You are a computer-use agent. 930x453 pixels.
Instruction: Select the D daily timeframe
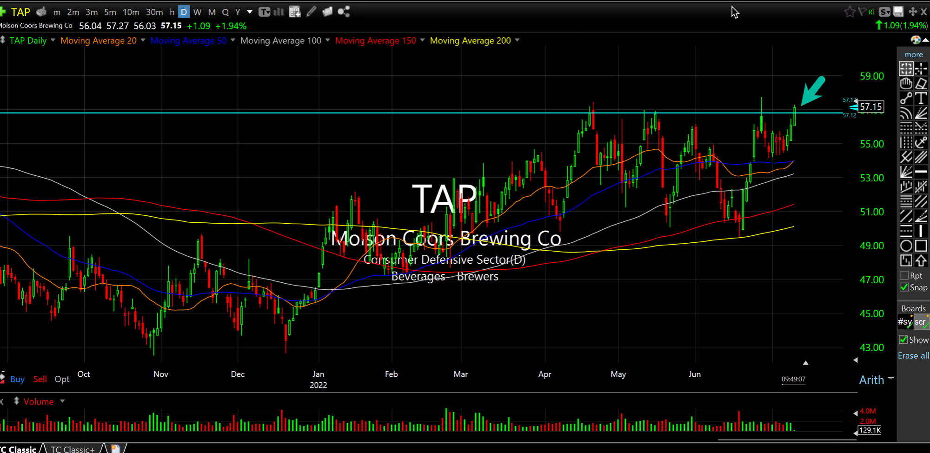pos(184,12)
